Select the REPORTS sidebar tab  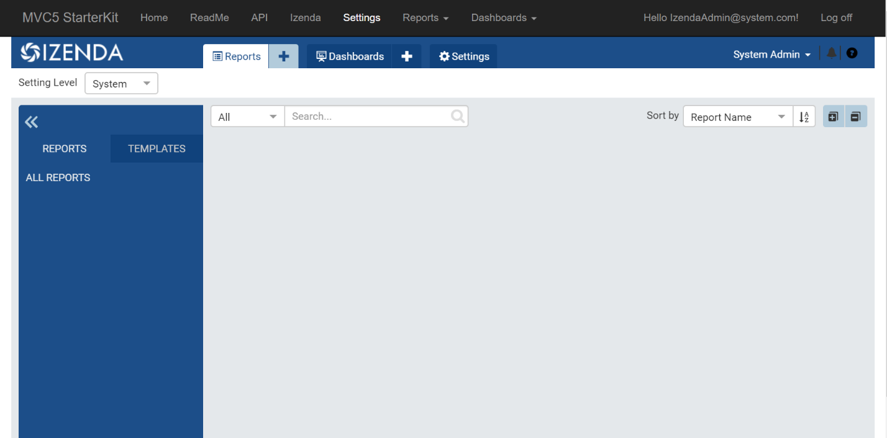65,149
